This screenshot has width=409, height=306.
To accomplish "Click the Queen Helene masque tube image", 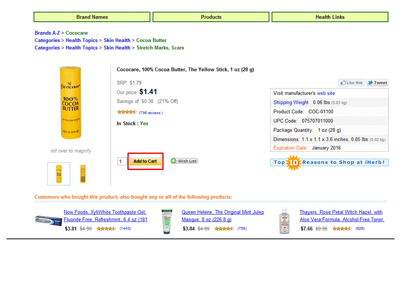I will click(167, 221).
